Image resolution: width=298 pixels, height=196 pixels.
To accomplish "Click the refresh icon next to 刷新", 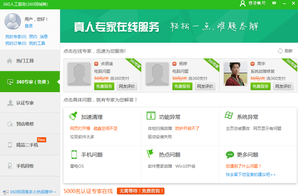I will tap(280, 51).
